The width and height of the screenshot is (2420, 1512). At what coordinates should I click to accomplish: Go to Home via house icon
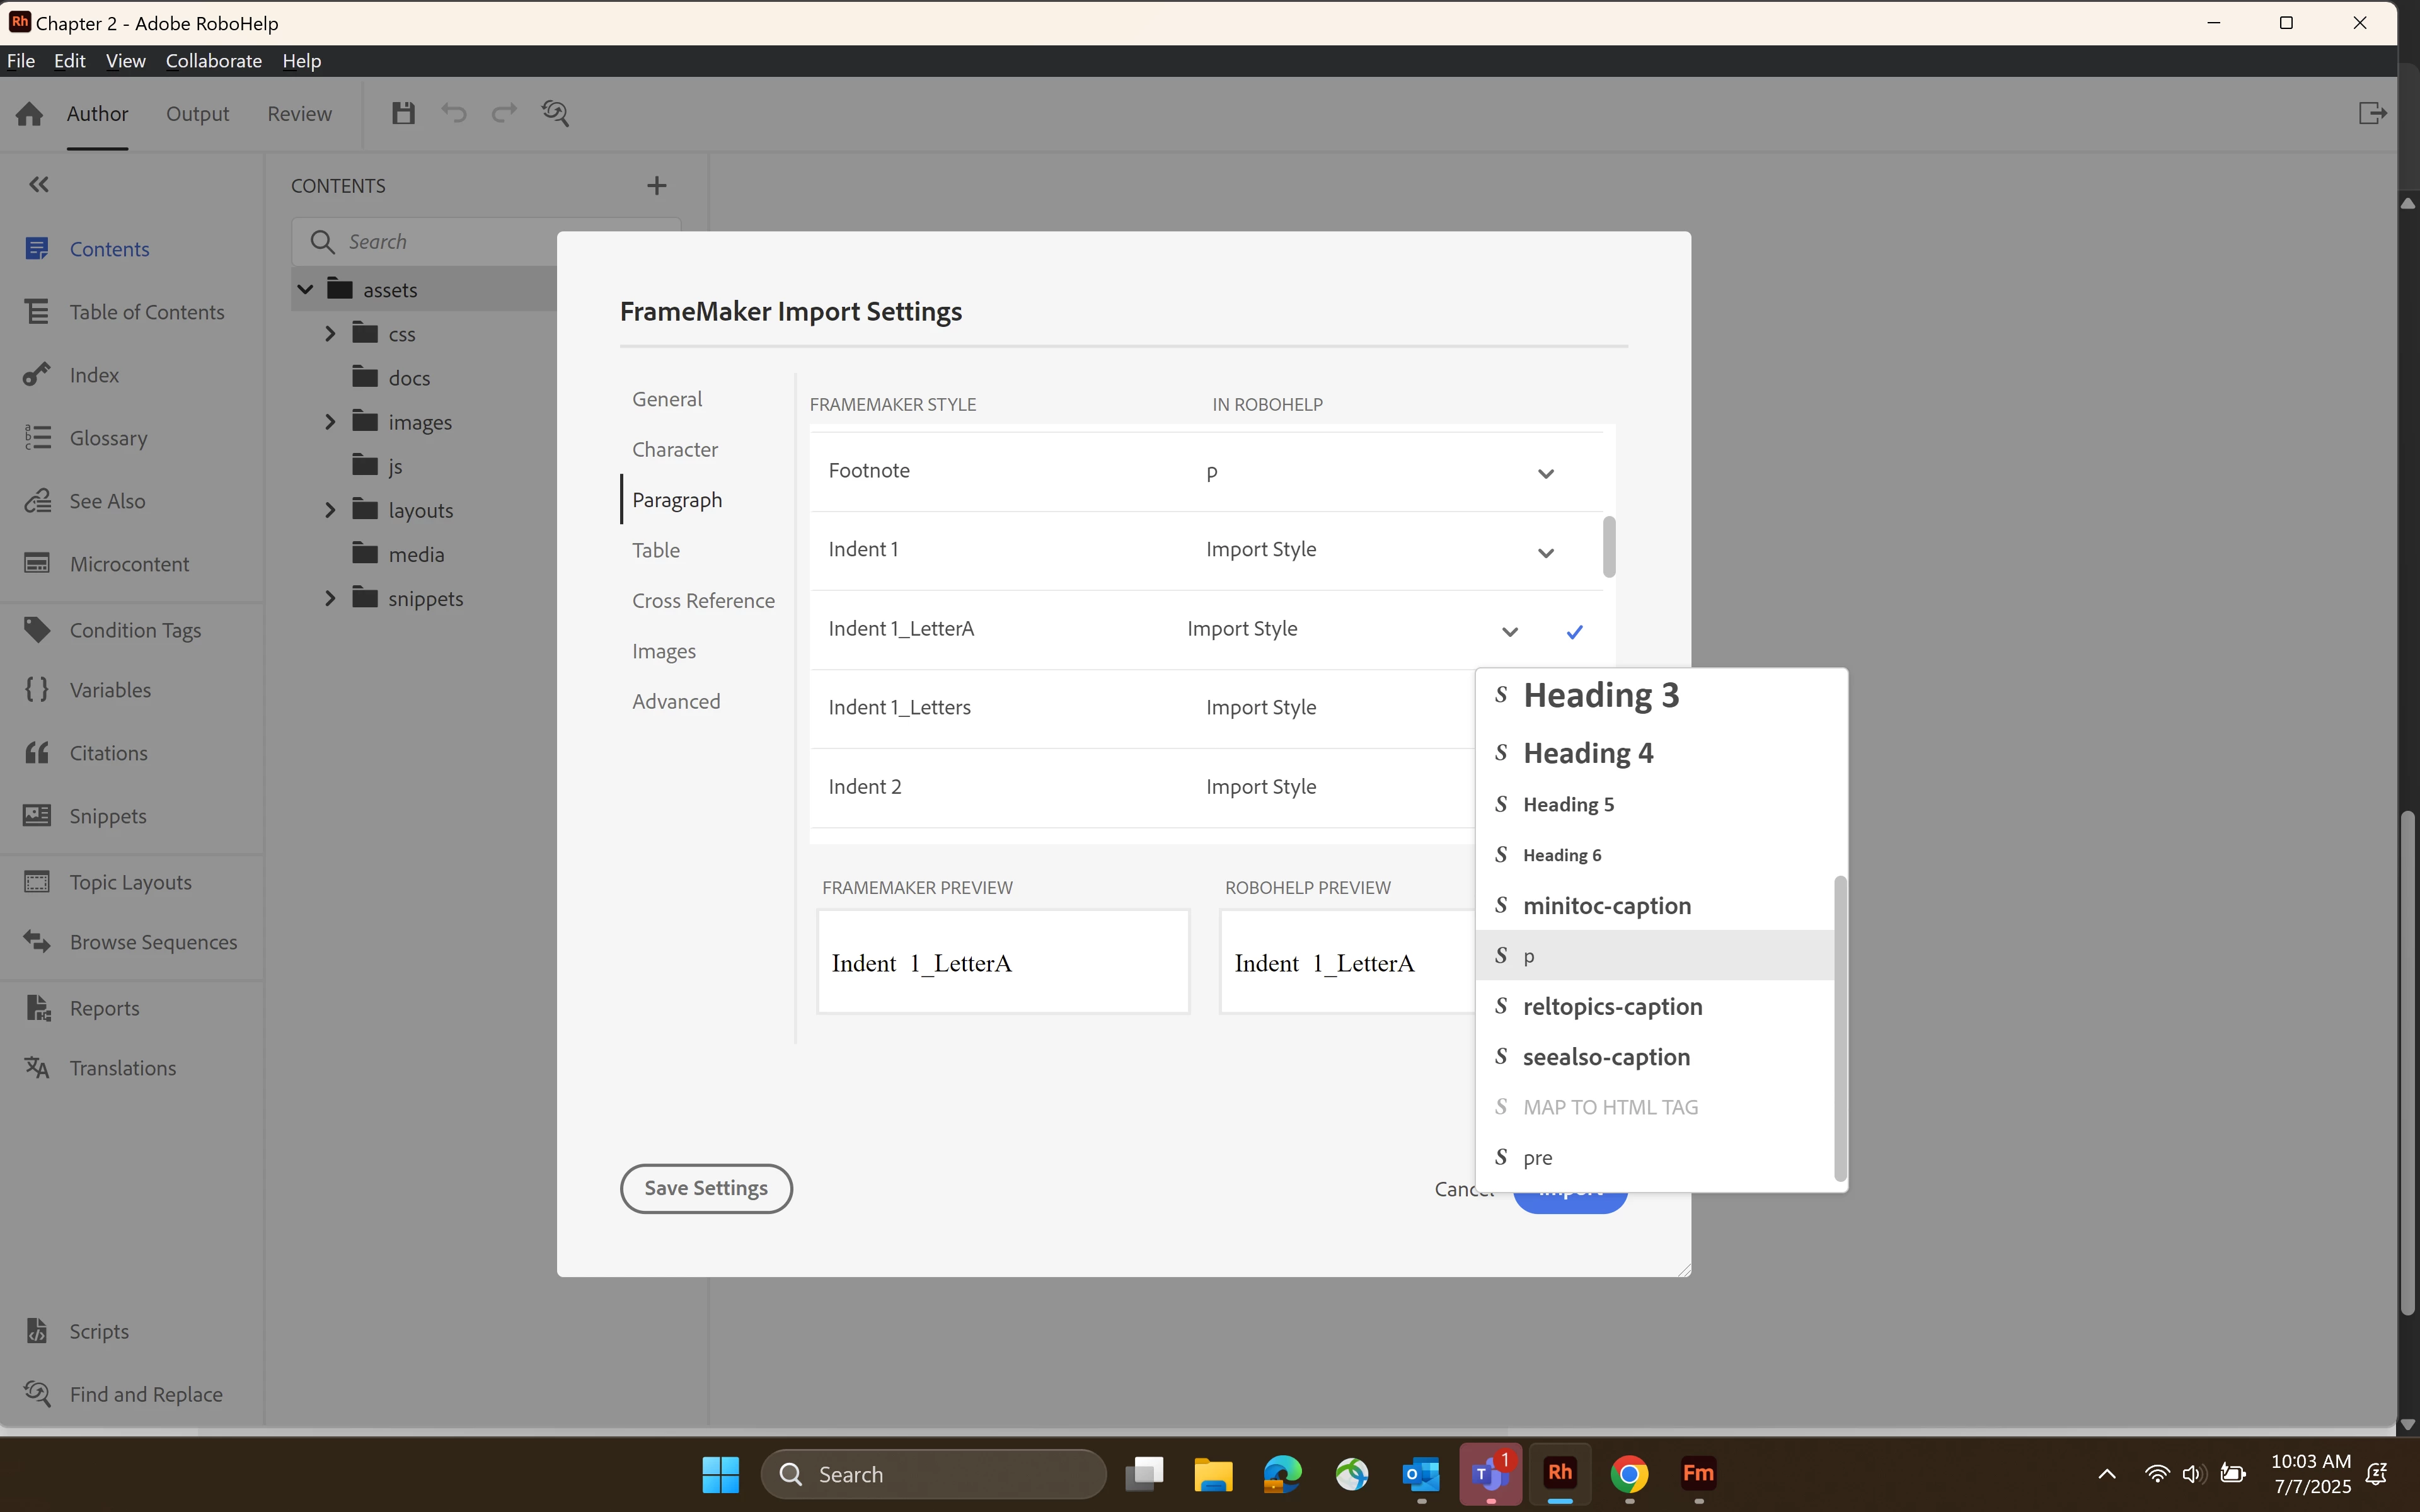pos(29,114)
